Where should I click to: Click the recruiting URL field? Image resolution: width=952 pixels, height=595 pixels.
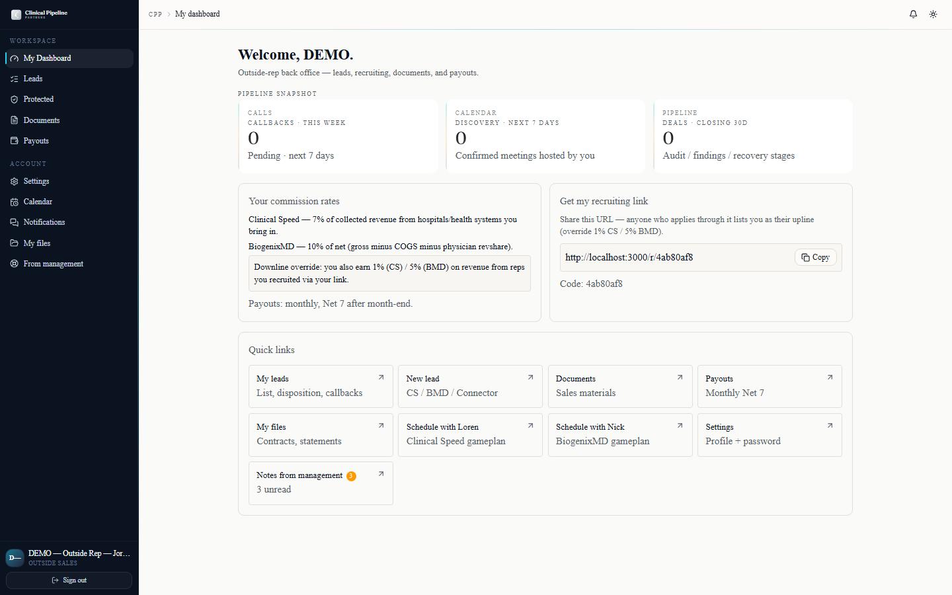(x=701, y=258)
